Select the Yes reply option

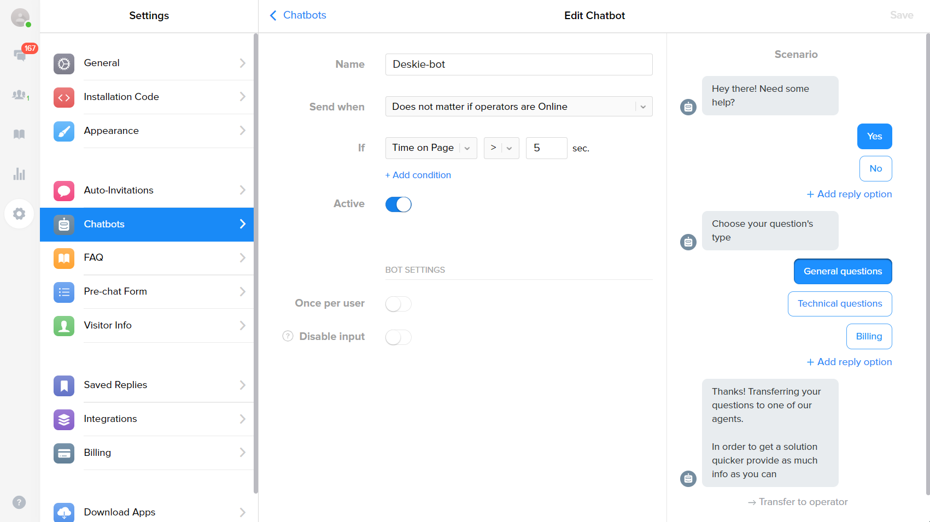[875, 137]
